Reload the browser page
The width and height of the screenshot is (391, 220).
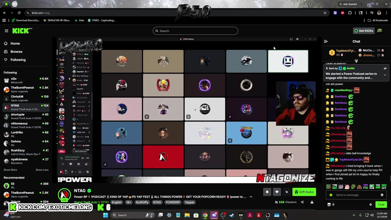[19, 13]
